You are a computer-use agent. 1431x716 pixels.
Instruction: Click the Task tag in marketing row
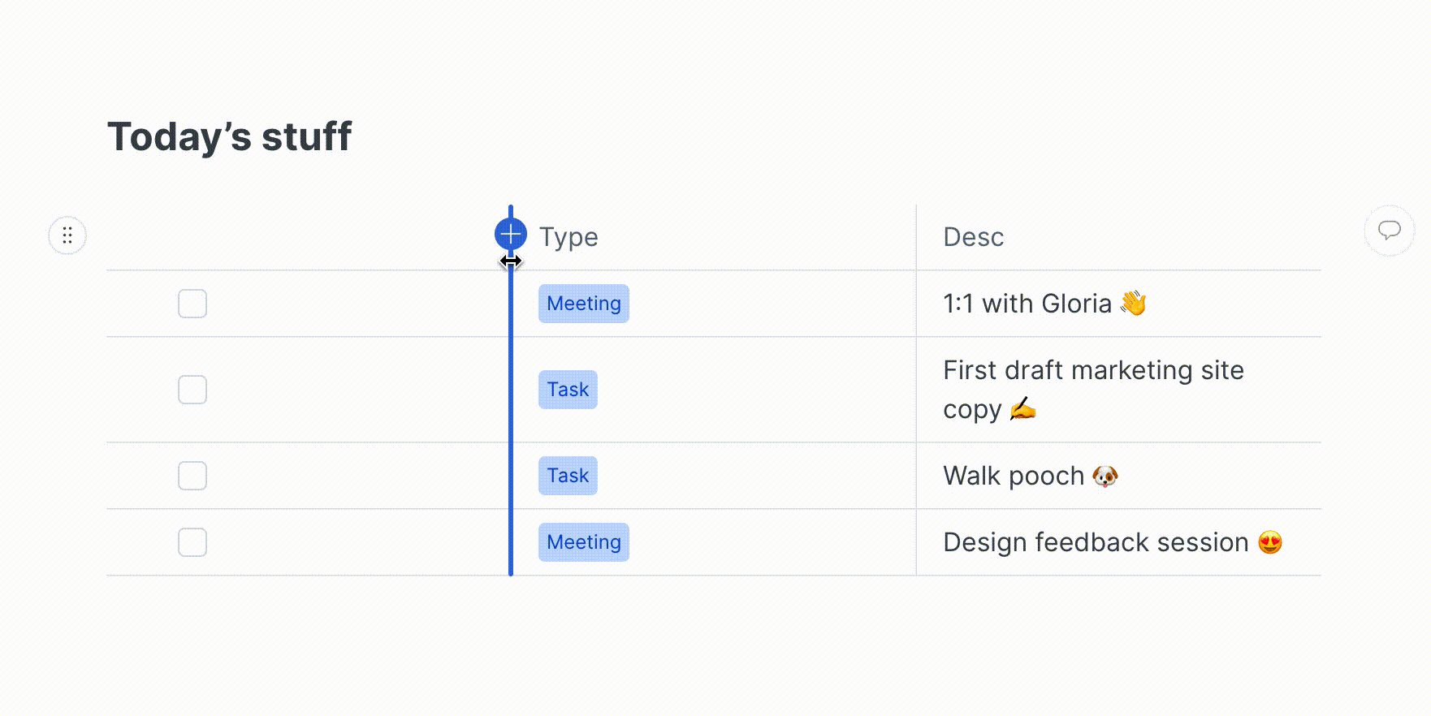click(x=568, y=390)
